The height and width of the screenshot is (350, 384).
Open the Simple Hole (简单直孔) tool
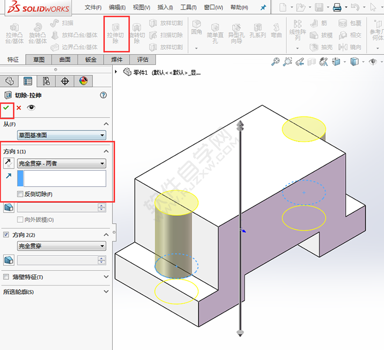215,34
